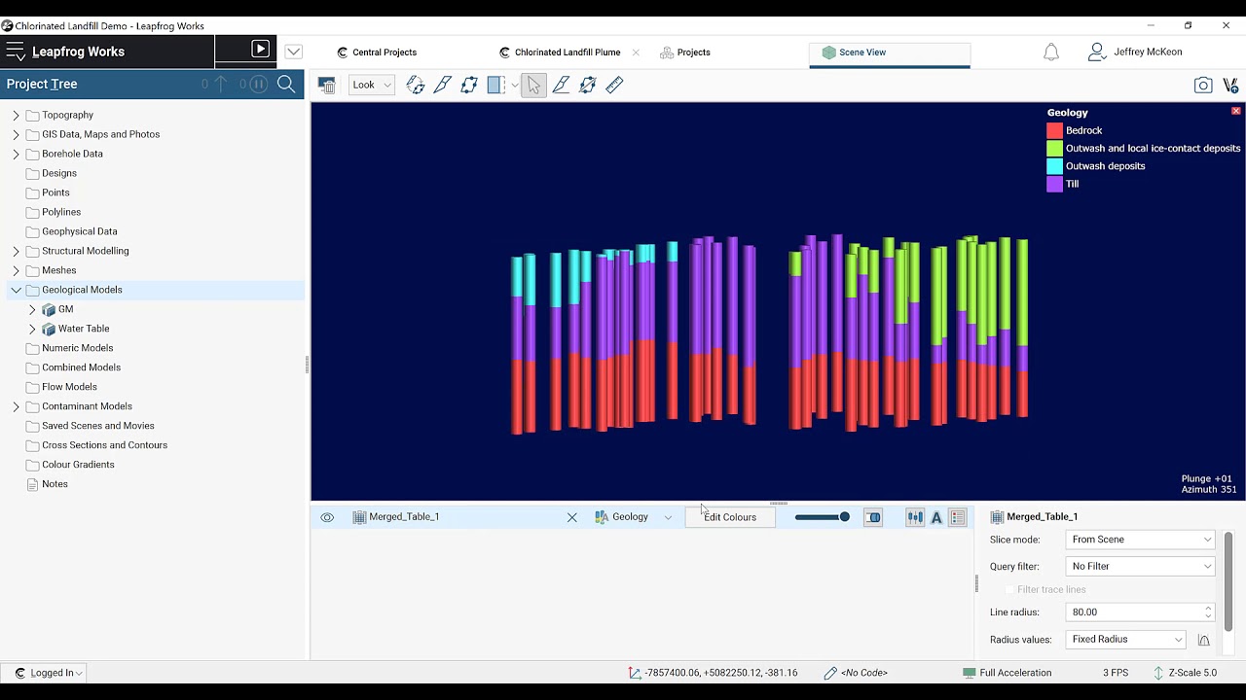Image resolution: width=1246 pixels, height=700 pixels.
Task: Search the Project Tree
Action: 286,85
